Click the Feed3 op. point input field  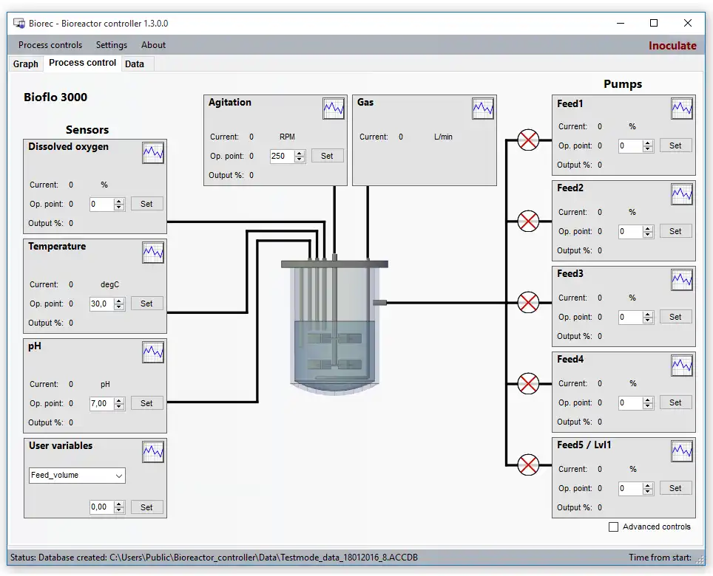pyautogui.click(x=631, y=318)
